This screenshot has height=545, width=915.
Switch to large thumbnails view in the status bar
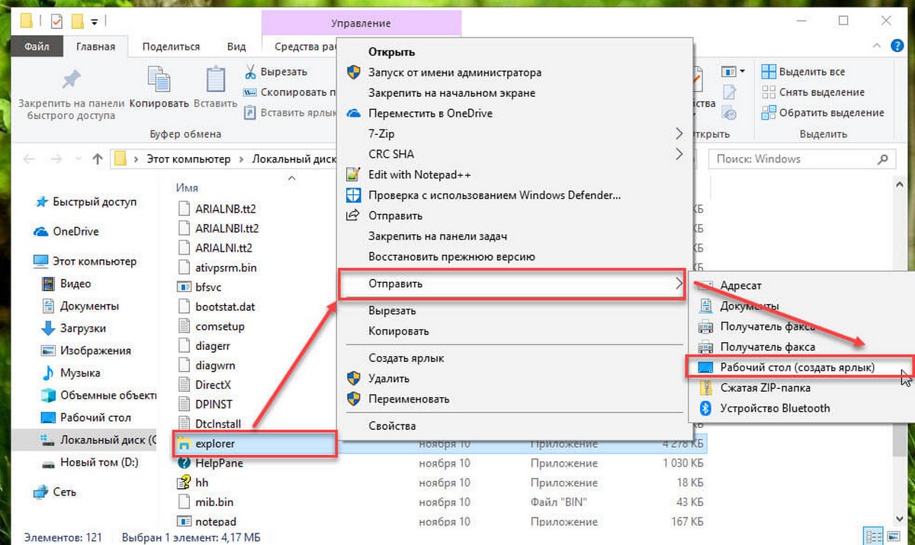pos(894,536)
